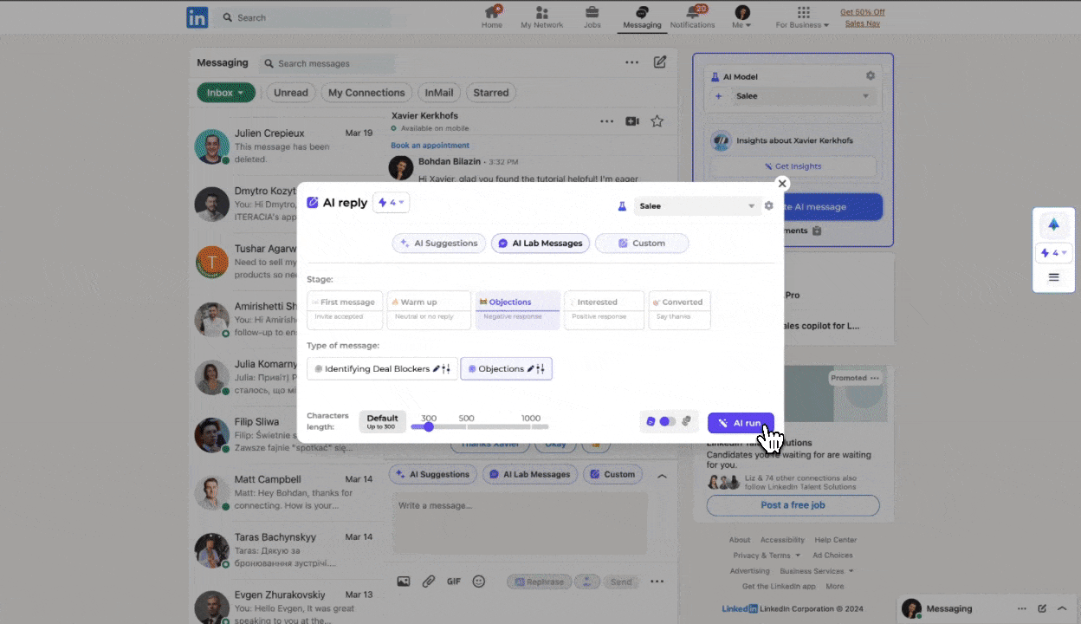
Task: Open composer three-dots more options
Action: 657,582
